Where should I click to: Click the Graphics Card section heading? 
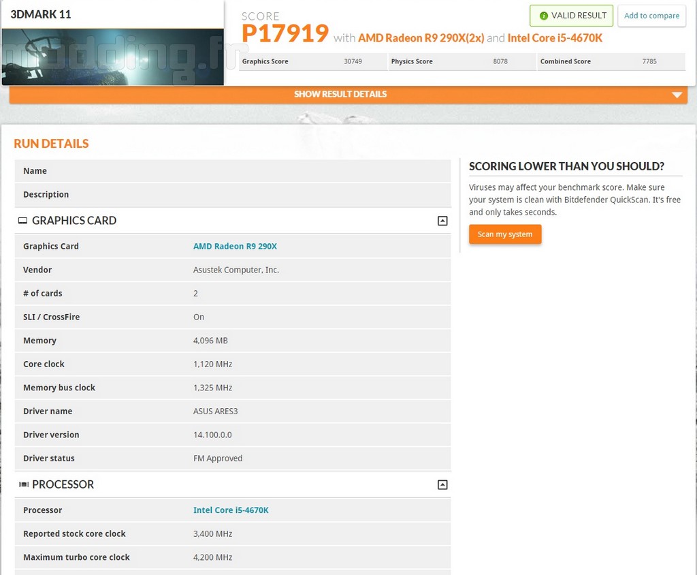74,221
